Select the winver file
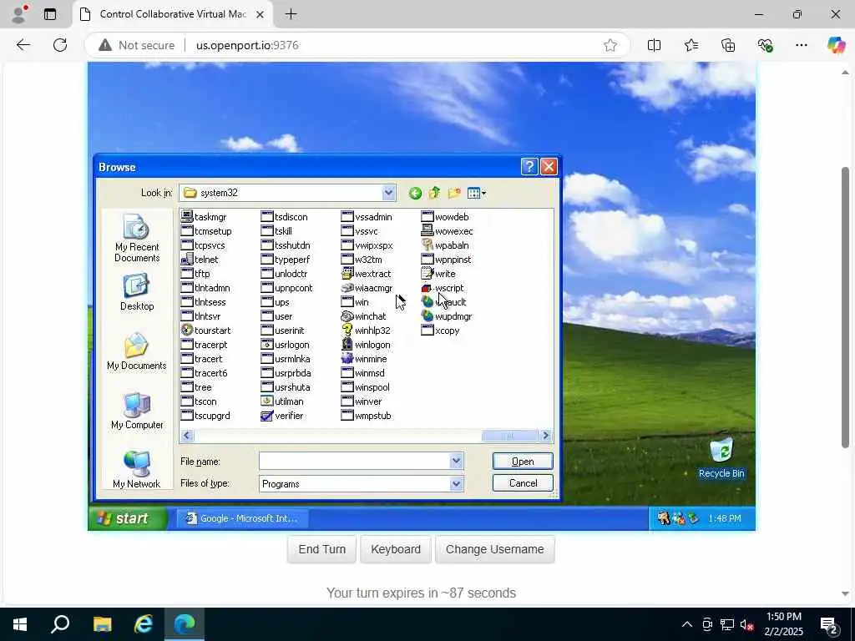 coord(362,401)
